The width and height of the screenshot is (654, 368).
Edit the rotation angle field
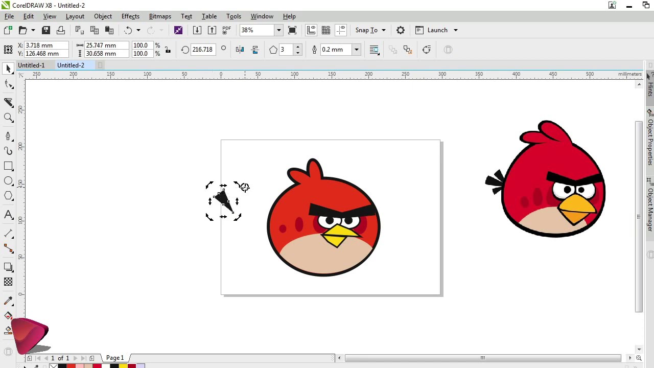[202, 50]
